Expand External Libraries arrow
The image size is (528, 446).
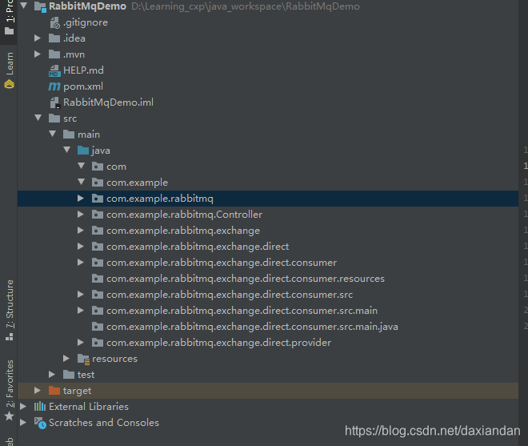[23, 406]
